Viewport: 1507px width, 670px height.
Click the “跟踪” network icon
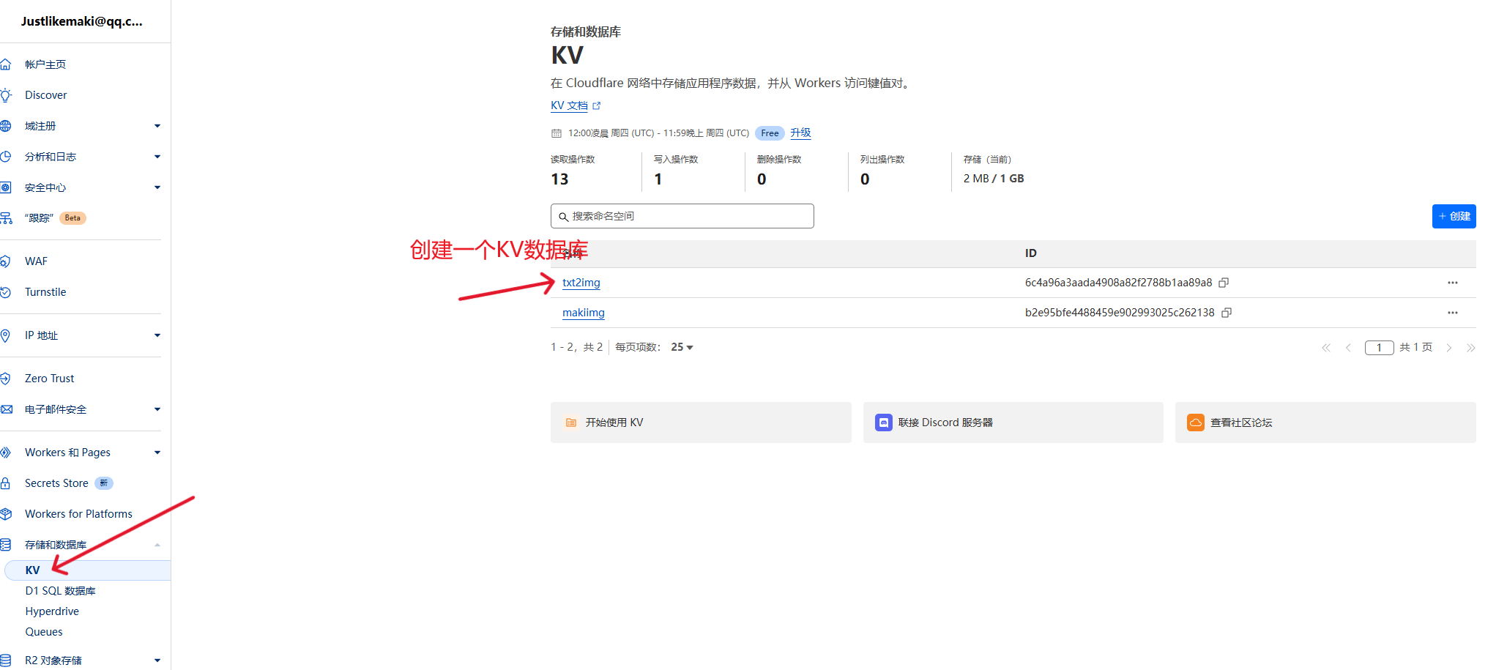pyautogui.click(x=5, y=218)
